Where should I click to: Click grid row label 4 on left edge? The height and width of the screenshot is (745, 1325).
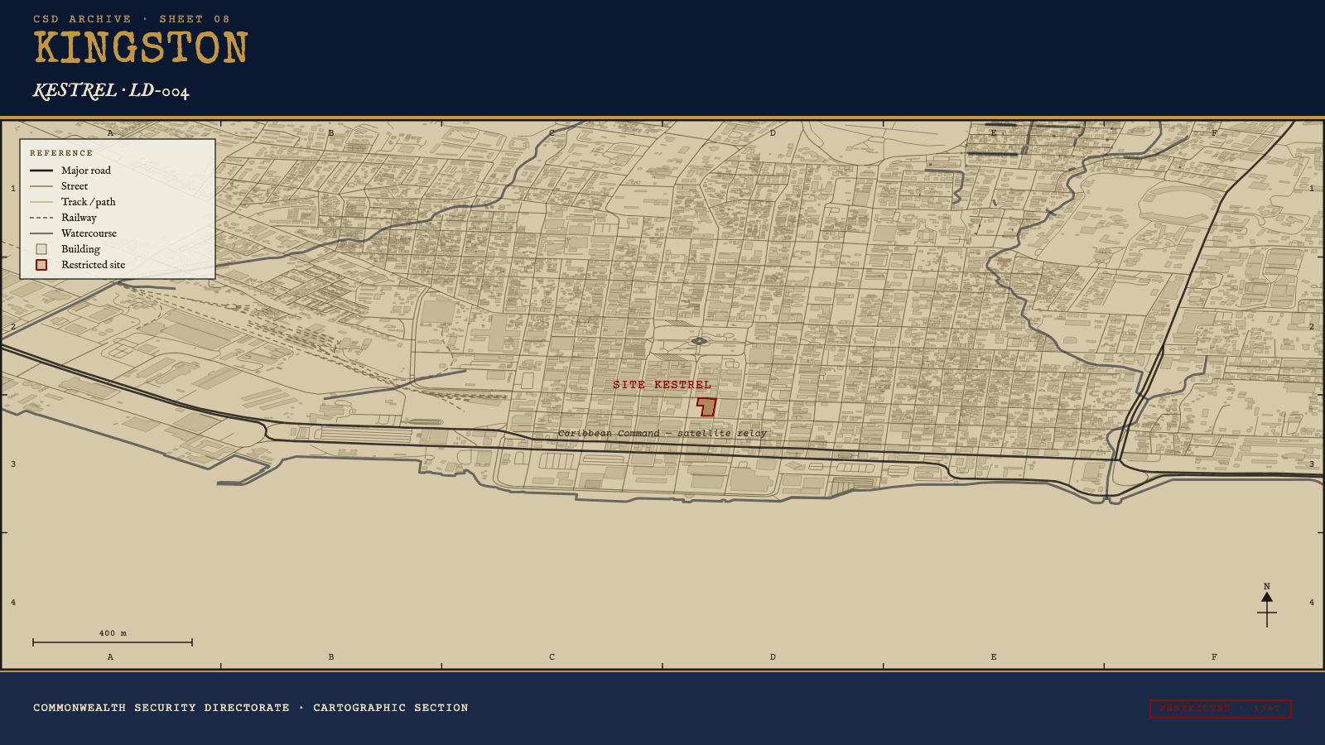[13, 602]
